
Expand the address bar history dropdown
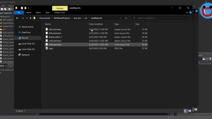coord(121,18)
